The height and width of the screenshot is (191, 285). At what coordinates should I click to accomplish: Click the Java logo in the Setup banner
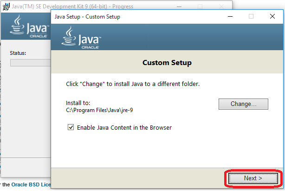pyautogui.click(x=81, y=38)
